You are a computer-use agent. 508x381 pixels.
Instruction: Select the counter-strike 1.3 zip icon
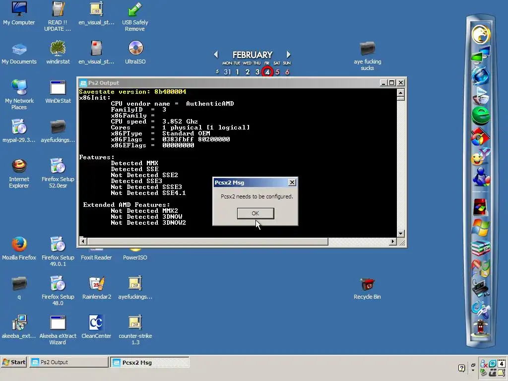[135, 330]
